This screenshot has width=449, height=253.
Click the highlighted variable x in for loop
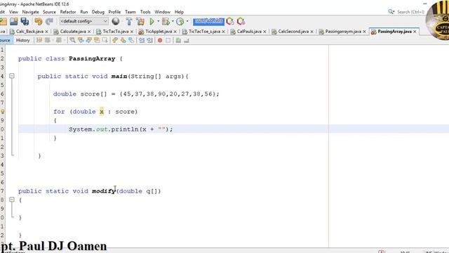click(x=102, y=112)
